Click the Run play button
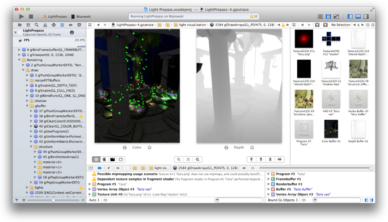 click(x=22, y=16)
